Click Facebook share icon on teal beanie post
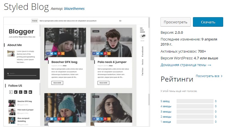226x128 pixels. pos(48,119)
